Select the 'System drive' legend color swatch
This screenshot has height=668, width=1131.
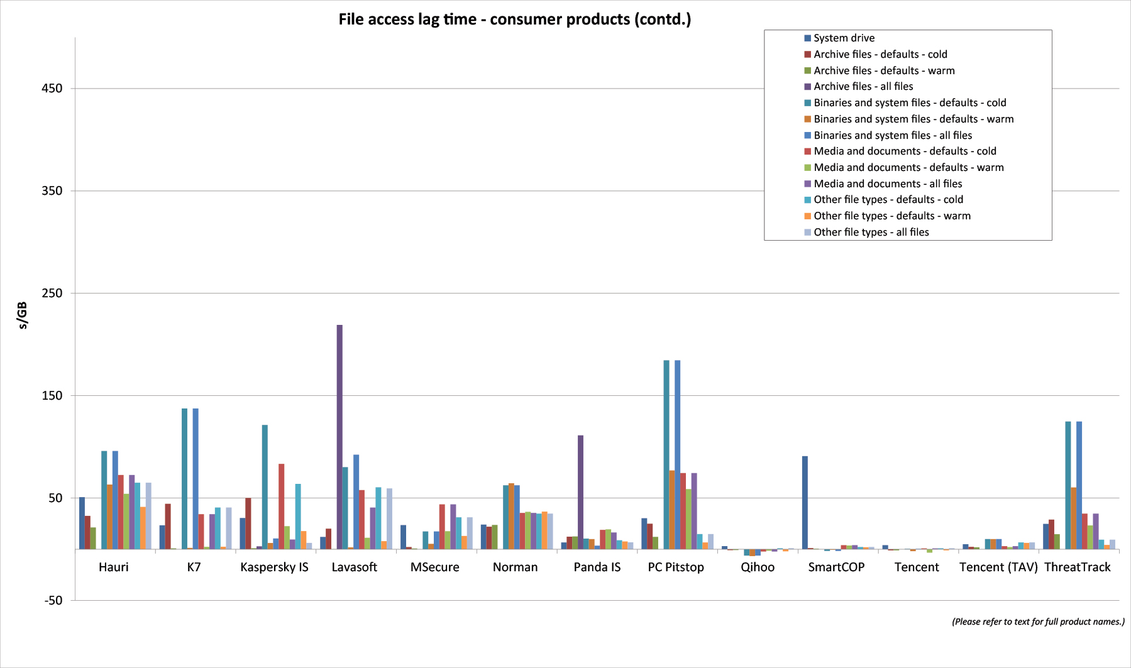pyautogui.click(x=808, y=38)
